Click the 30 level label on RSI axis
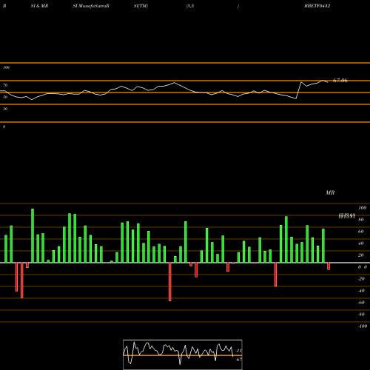 click(5, 109)
